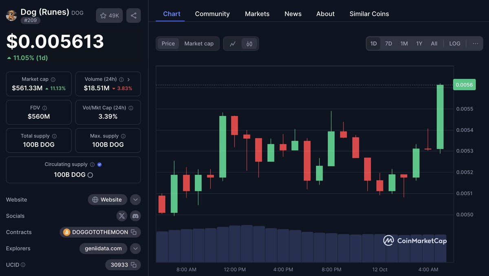Click the 12:00 PM tall green candlestick

[222, 146]
